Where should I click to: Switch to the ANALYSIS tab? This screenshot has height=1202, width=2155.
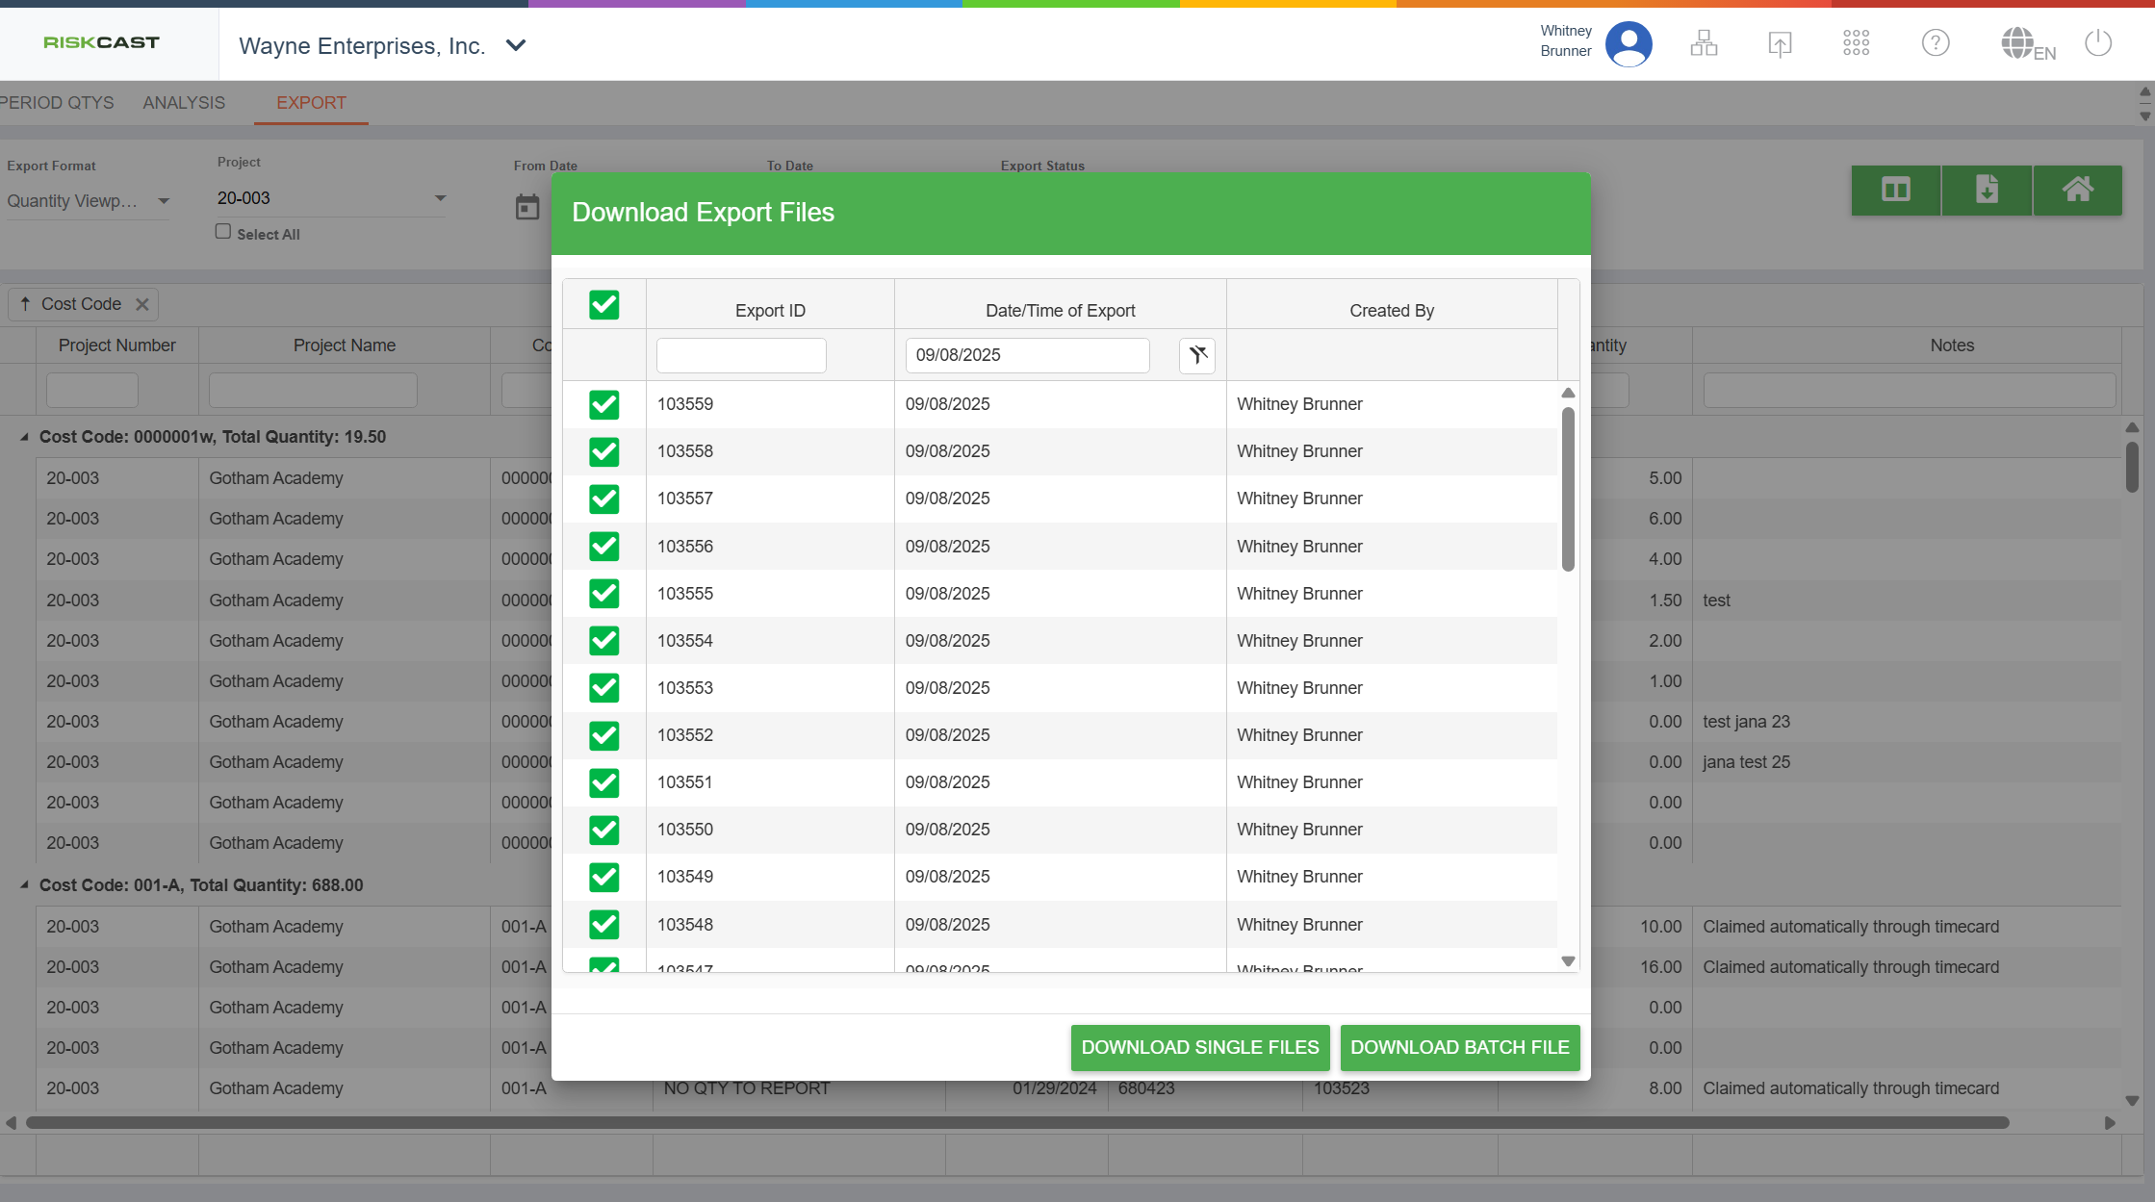coord(184,103)
